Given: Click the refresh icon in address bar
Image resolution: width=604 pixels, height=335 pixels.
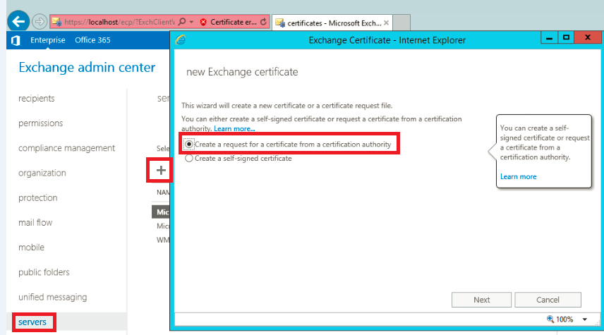Looking at the screenshot, I should pyautogui.click(x=263, y=22).
